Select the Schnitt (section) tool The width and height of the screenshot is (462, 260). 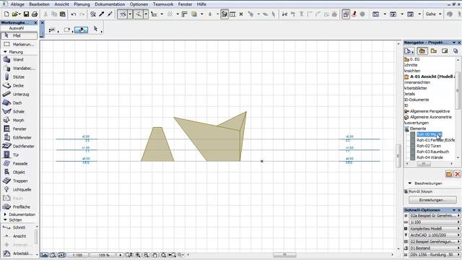coord(17,227)
